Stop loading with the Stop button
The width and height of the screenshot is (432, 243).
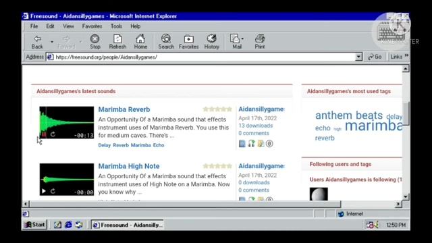[95, 42]
